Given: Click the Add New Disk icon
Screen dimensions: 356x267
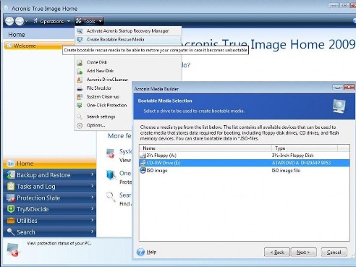Looking at the screenshot, I should pyautogui.click(x=80, y=71).
